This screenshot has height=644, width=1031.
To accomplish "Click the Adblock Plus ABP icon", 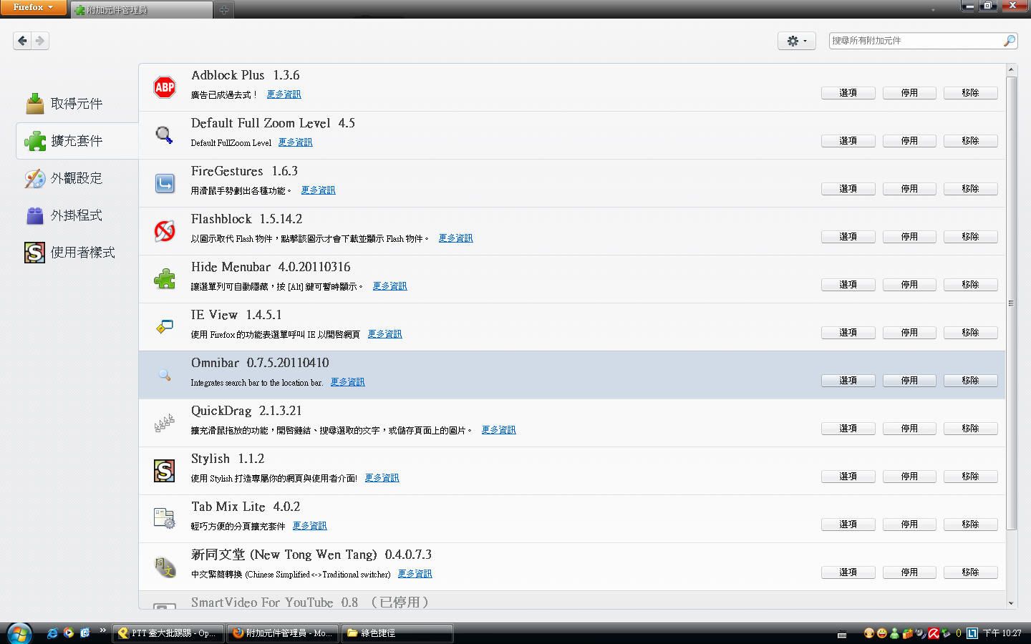I will [165, 87].
